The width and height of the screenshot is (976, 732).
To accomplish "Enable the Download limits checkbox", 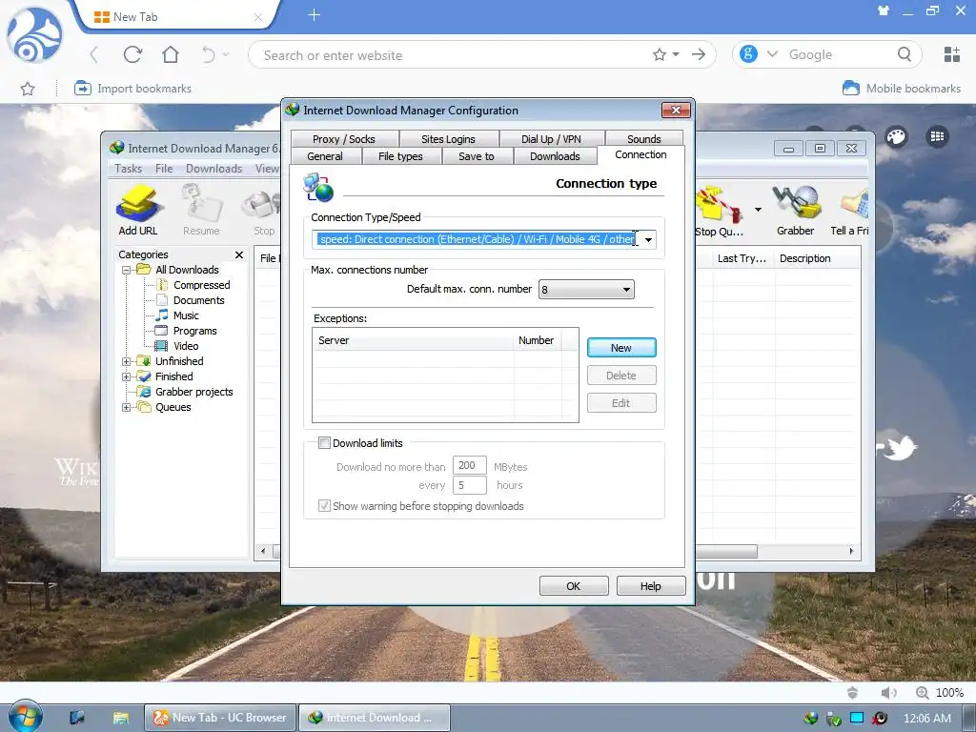I will [324, 442].
